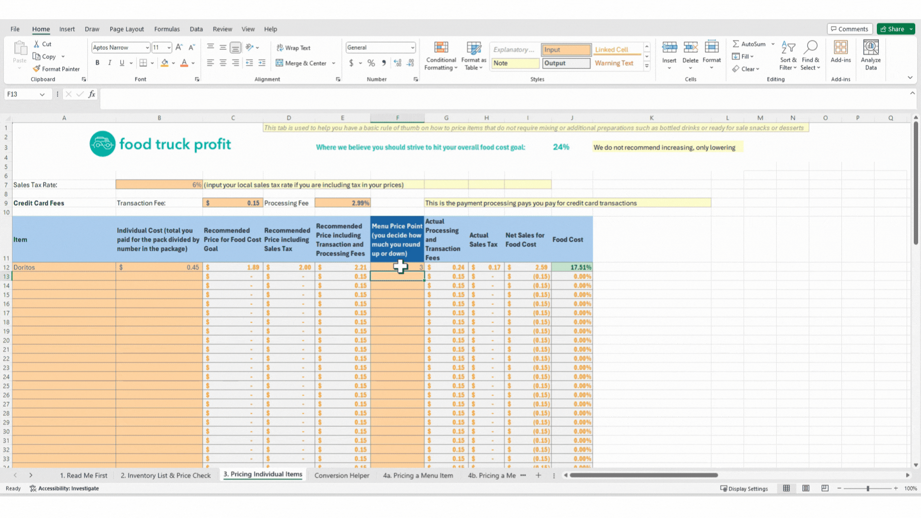Toggle bold formatting
Viewport: 921px width, 518px height.
point(97,63)
